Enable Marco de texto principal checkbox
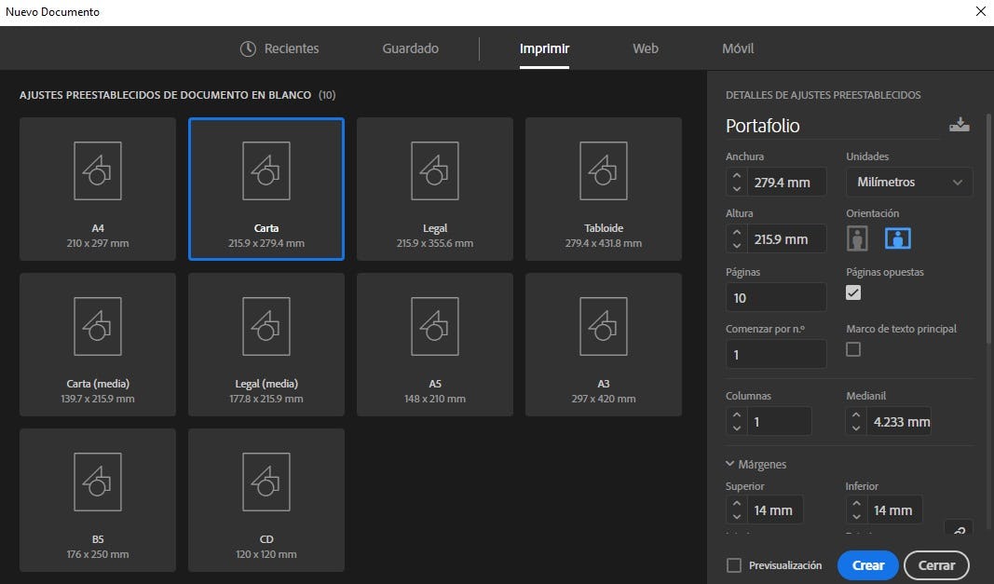 (x=853, y=349)
